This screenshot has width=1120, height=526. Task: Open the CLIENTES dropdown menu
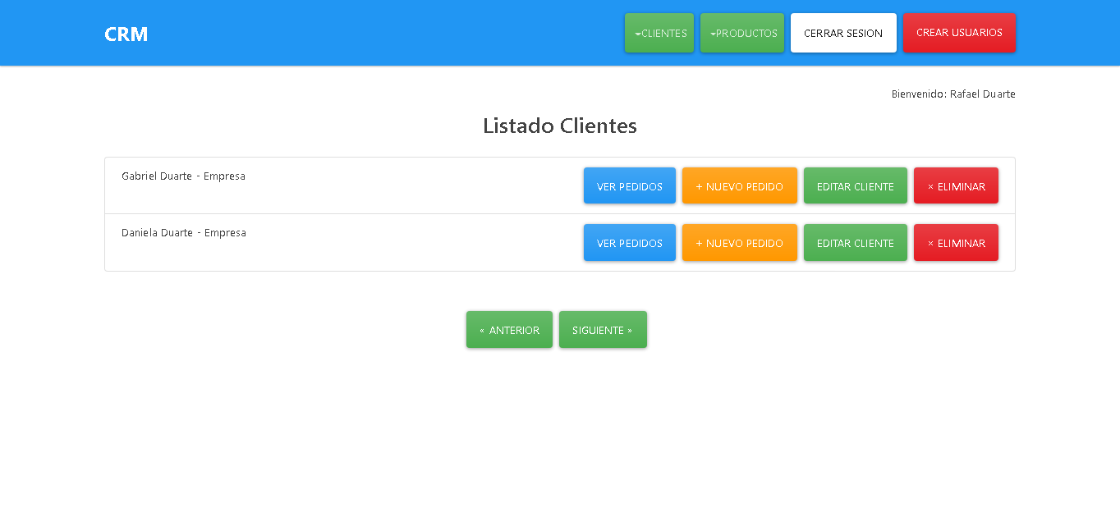[659, 33]
